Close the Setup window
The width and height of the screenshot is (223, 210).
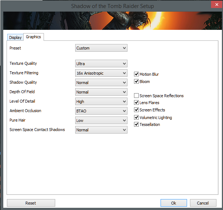217,5
